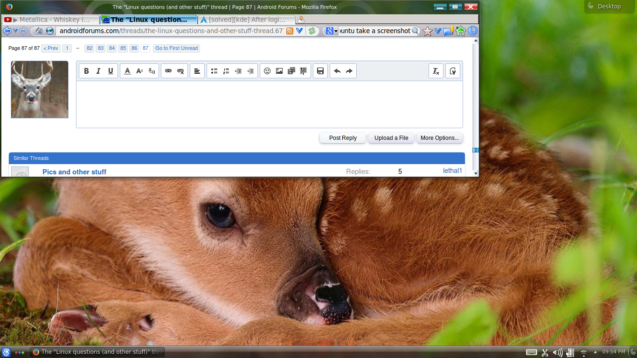Click the search field with "take a screenshot"
This screenshot has height=358, width=637.
[375, 31]
